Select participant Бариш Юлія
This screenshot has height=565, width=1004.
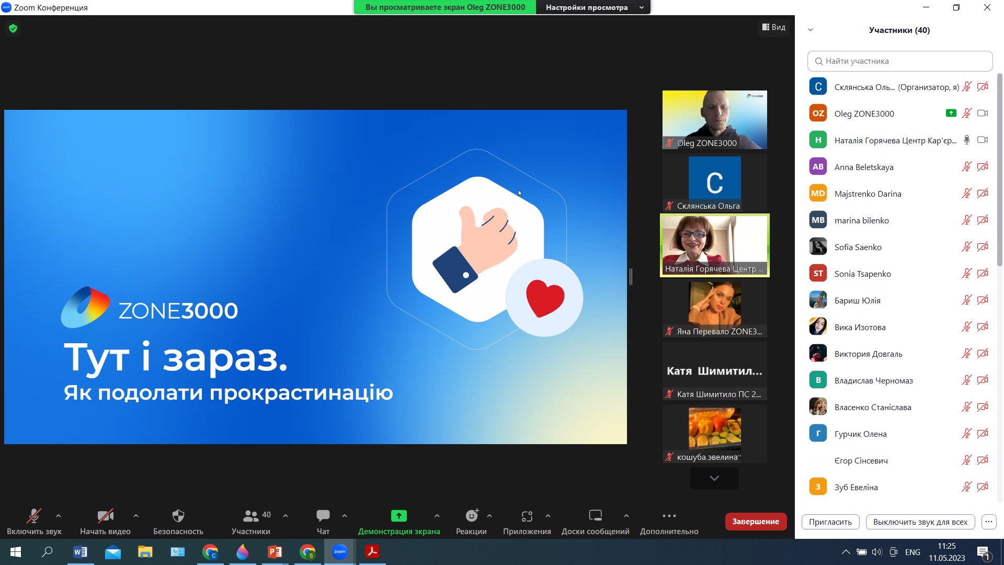(899, 300)
